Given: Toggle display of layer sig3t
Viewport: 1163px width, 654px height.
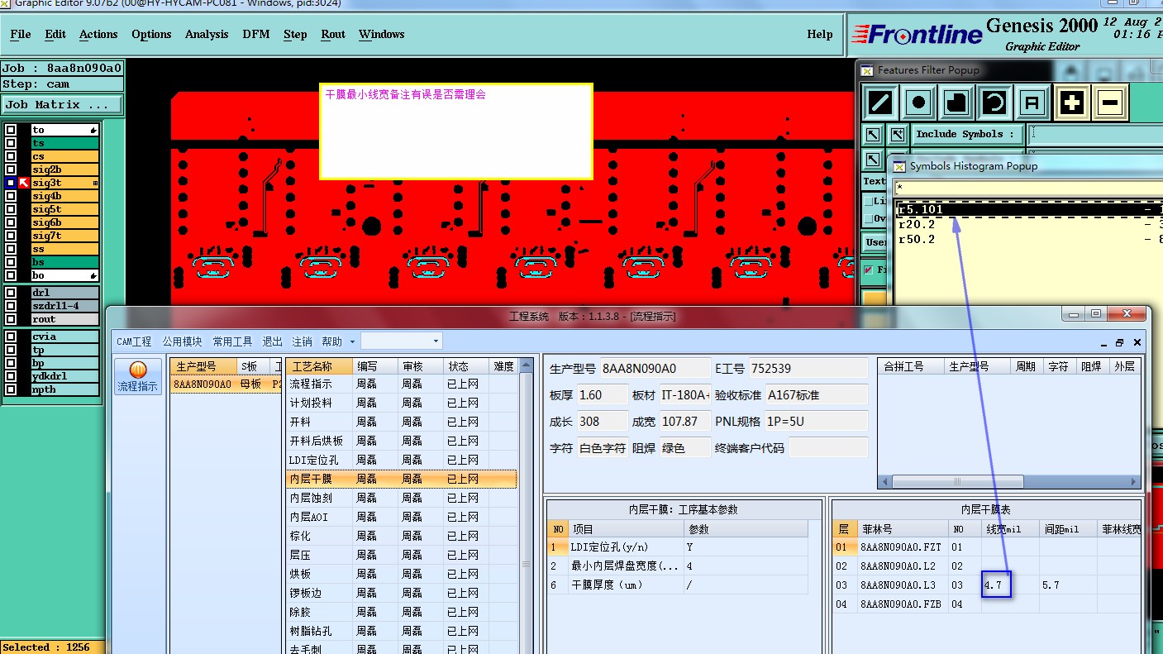Looking at the screenshot, I should [x=11, y=183].
